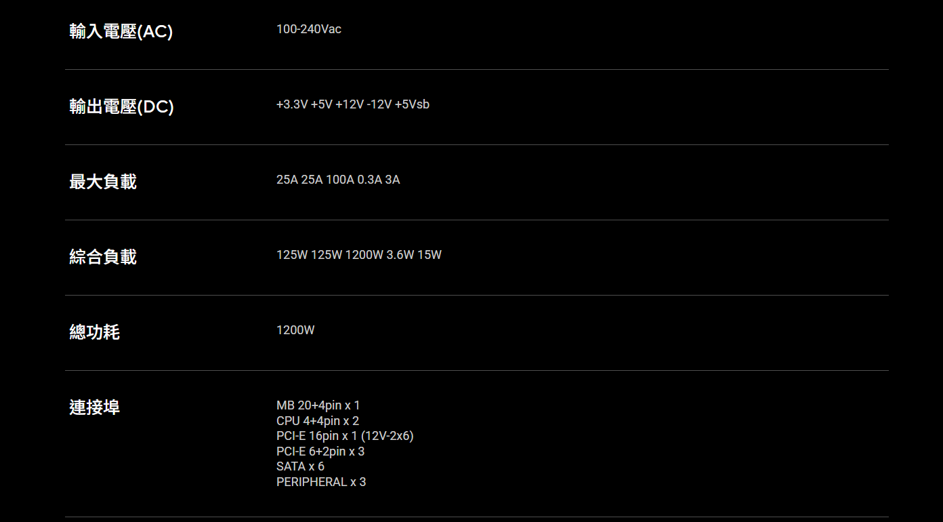Screen dimensions: 943x522
Task: Click the PERIPHERAL x 3 entry
Action: (321, 482)
